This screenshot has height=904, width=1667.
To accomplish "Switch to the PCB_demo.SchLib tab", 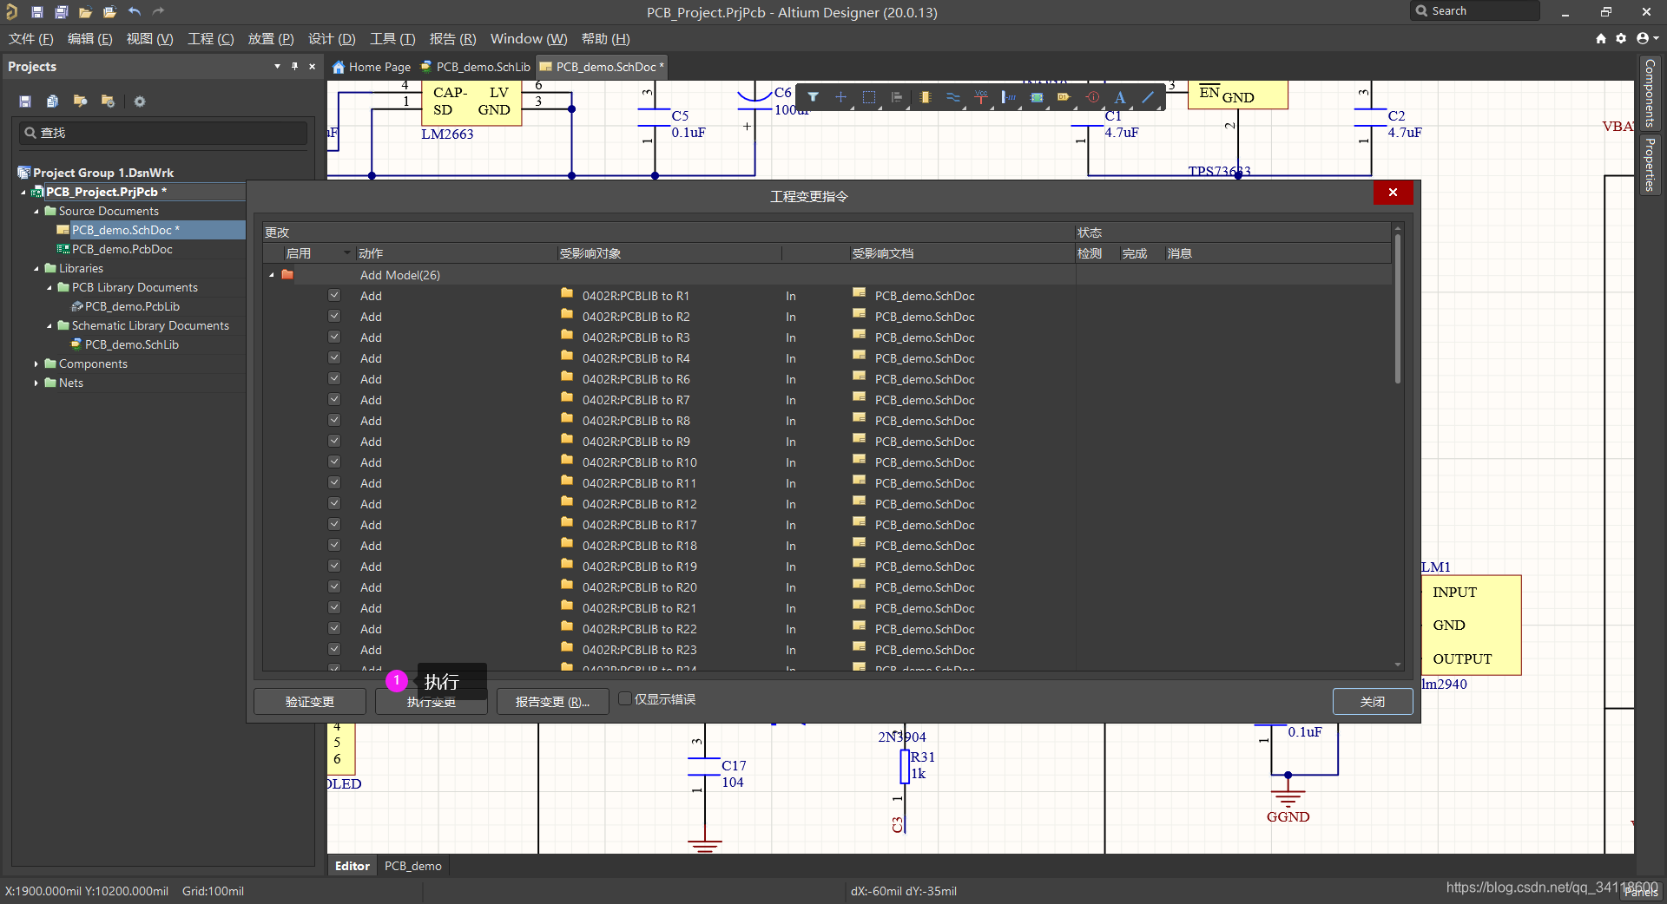I will [476, 67].
